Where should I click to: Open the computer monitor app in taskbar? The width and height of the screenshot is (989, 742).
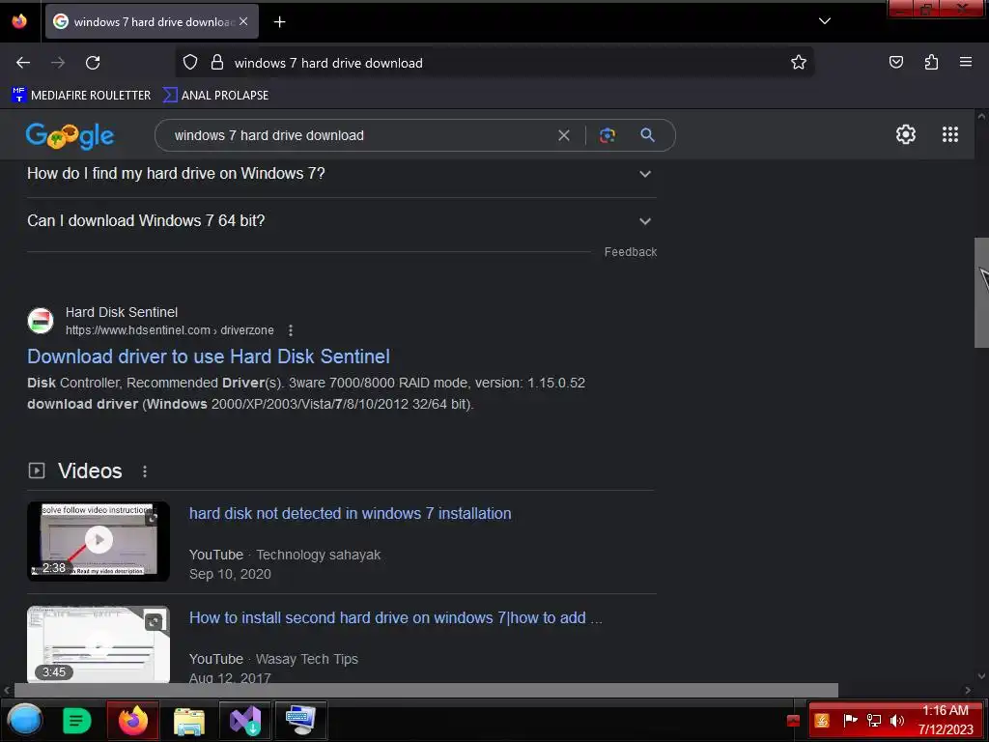(x=300, y=720)
